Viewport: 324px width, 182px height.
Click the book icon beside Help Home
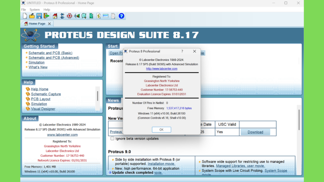pyautogui.click(x=28, y=89)
